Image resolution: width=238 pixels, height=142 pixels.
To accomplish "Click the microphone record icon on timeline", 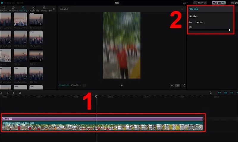I will tap(211, 93).
